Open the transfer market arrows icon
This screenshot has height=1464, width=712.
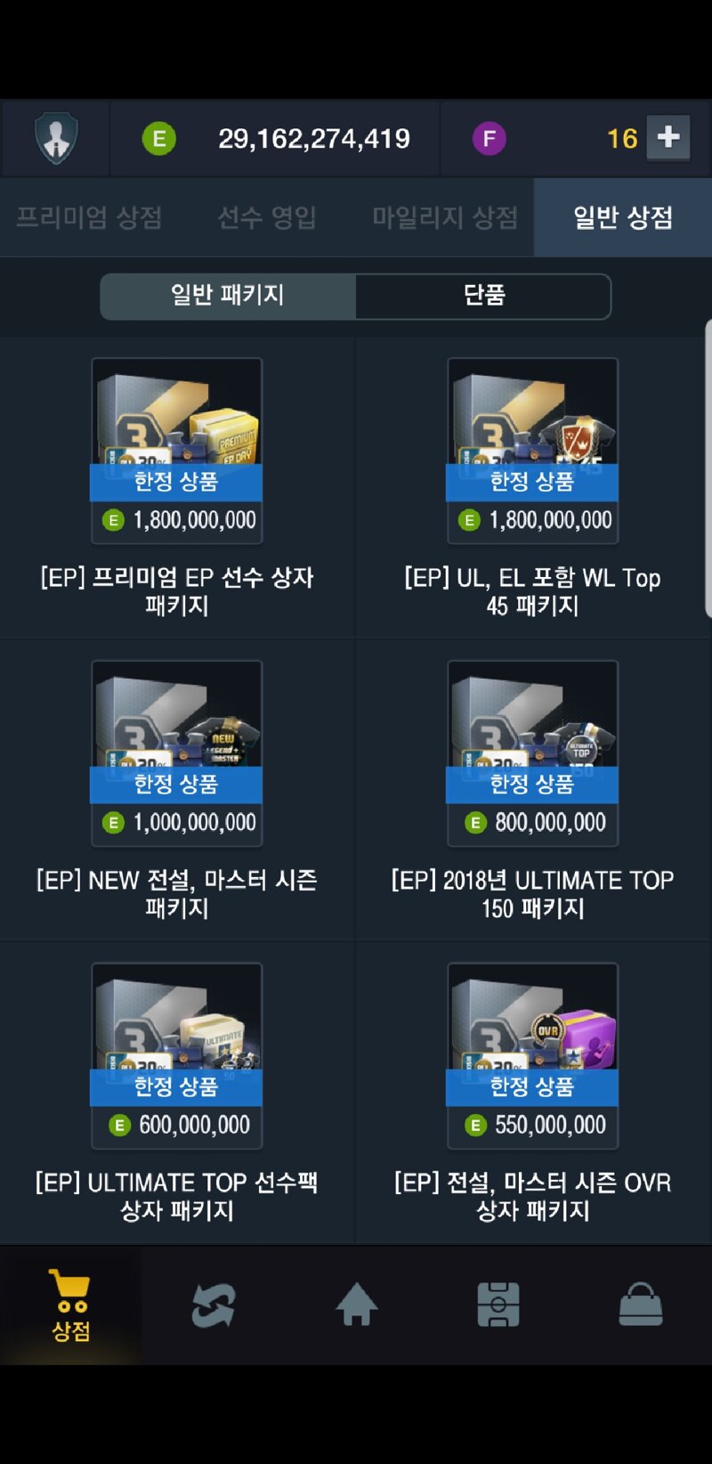(x=214, y=1305)
